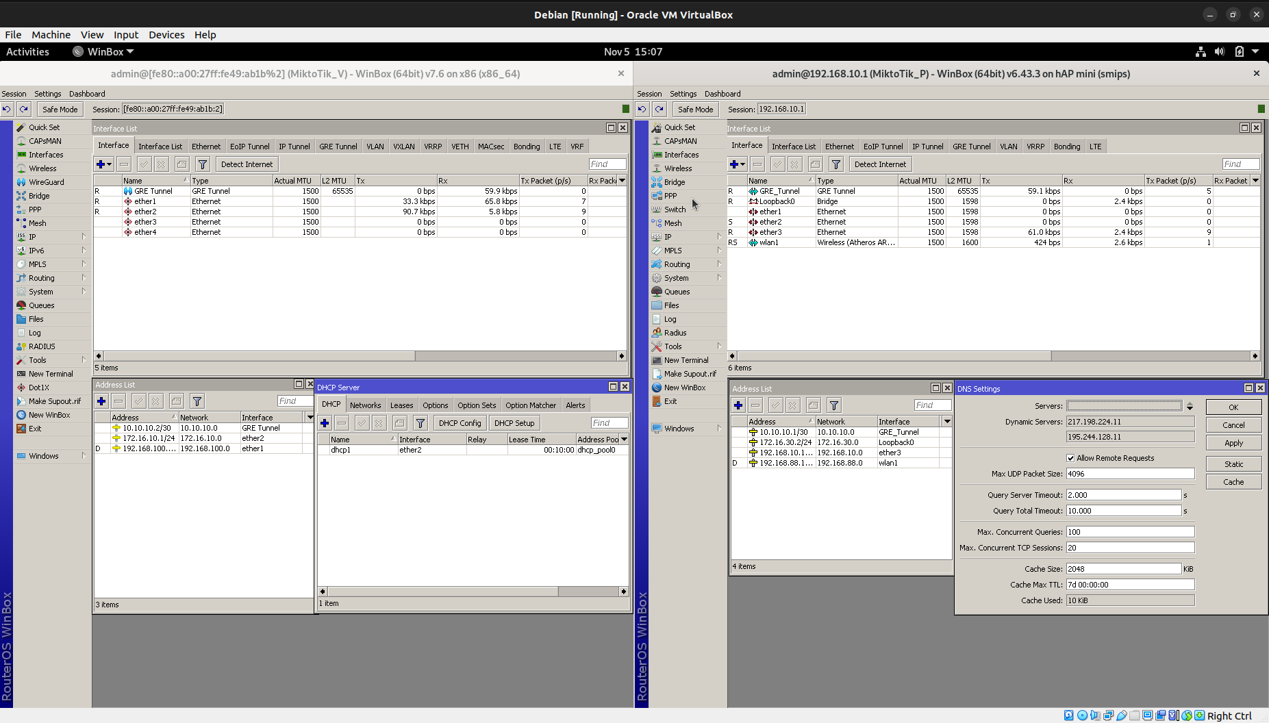The width and height of the screenshot is (1269, 723).
Task: Click the Cache Size input field
Action: pos(1124,569)
